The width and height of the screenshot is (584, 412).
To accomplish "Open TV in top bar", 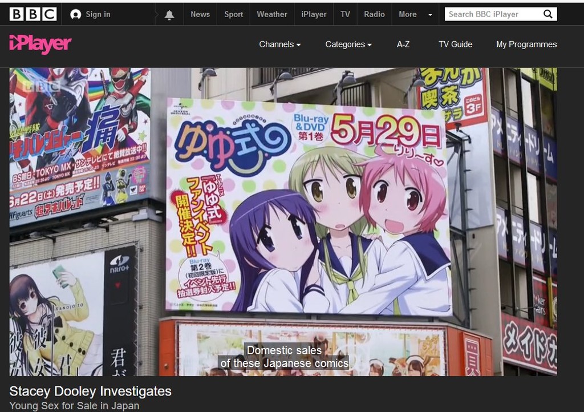I will coord(345,14).
